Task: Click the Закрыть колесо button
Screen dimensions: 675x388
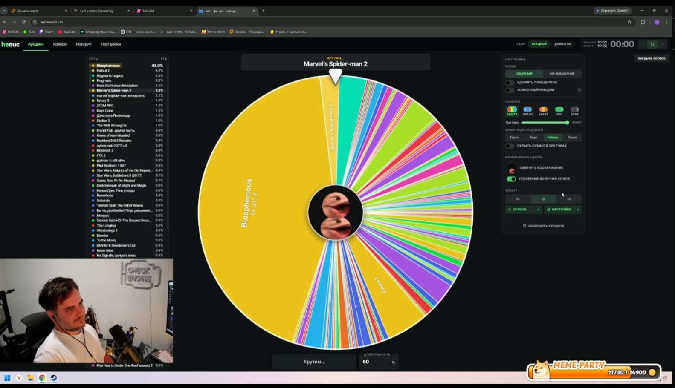Action: [651, 58]
